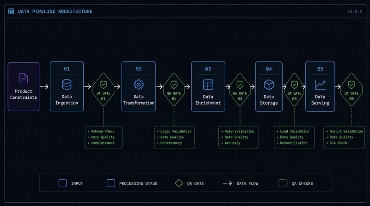370x206 pixels.
Task: Click 'Data Quality' below Schema Check
Action: click(103, 137)
